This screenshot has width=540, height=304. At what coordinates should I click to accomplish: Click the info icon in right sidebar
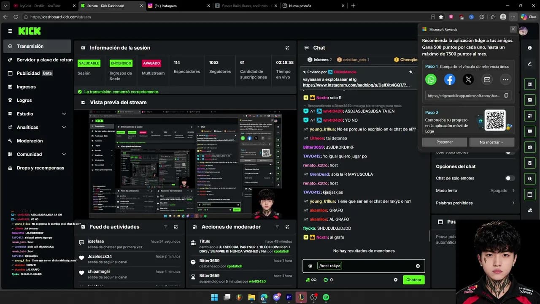[530, 48]
